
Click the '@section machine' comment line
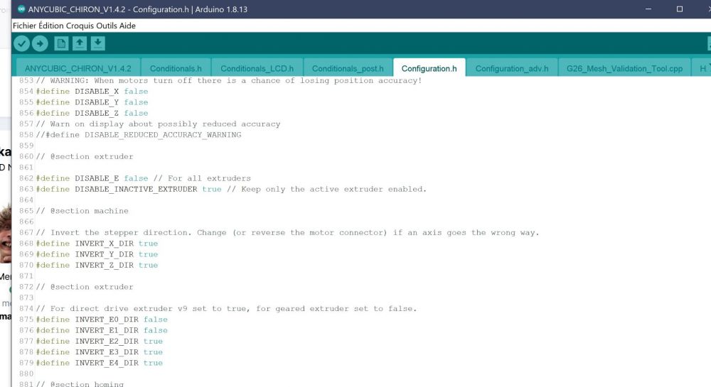pyautogui.click(x=82, y=211)
